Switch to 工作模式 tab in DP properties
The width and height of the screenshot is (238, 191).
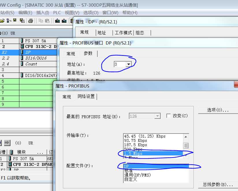123,33
